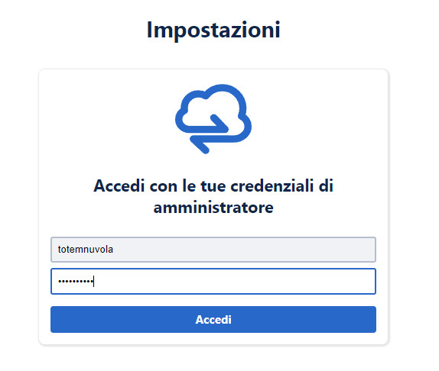Click the white Accedi label text
The height and width of the screenshot is (371, 439).
click(x=213, y=320)
